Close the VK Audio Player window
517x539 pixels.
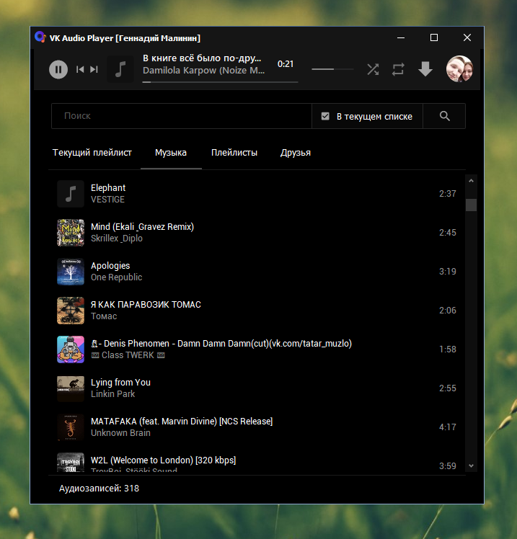pos(467,37)
